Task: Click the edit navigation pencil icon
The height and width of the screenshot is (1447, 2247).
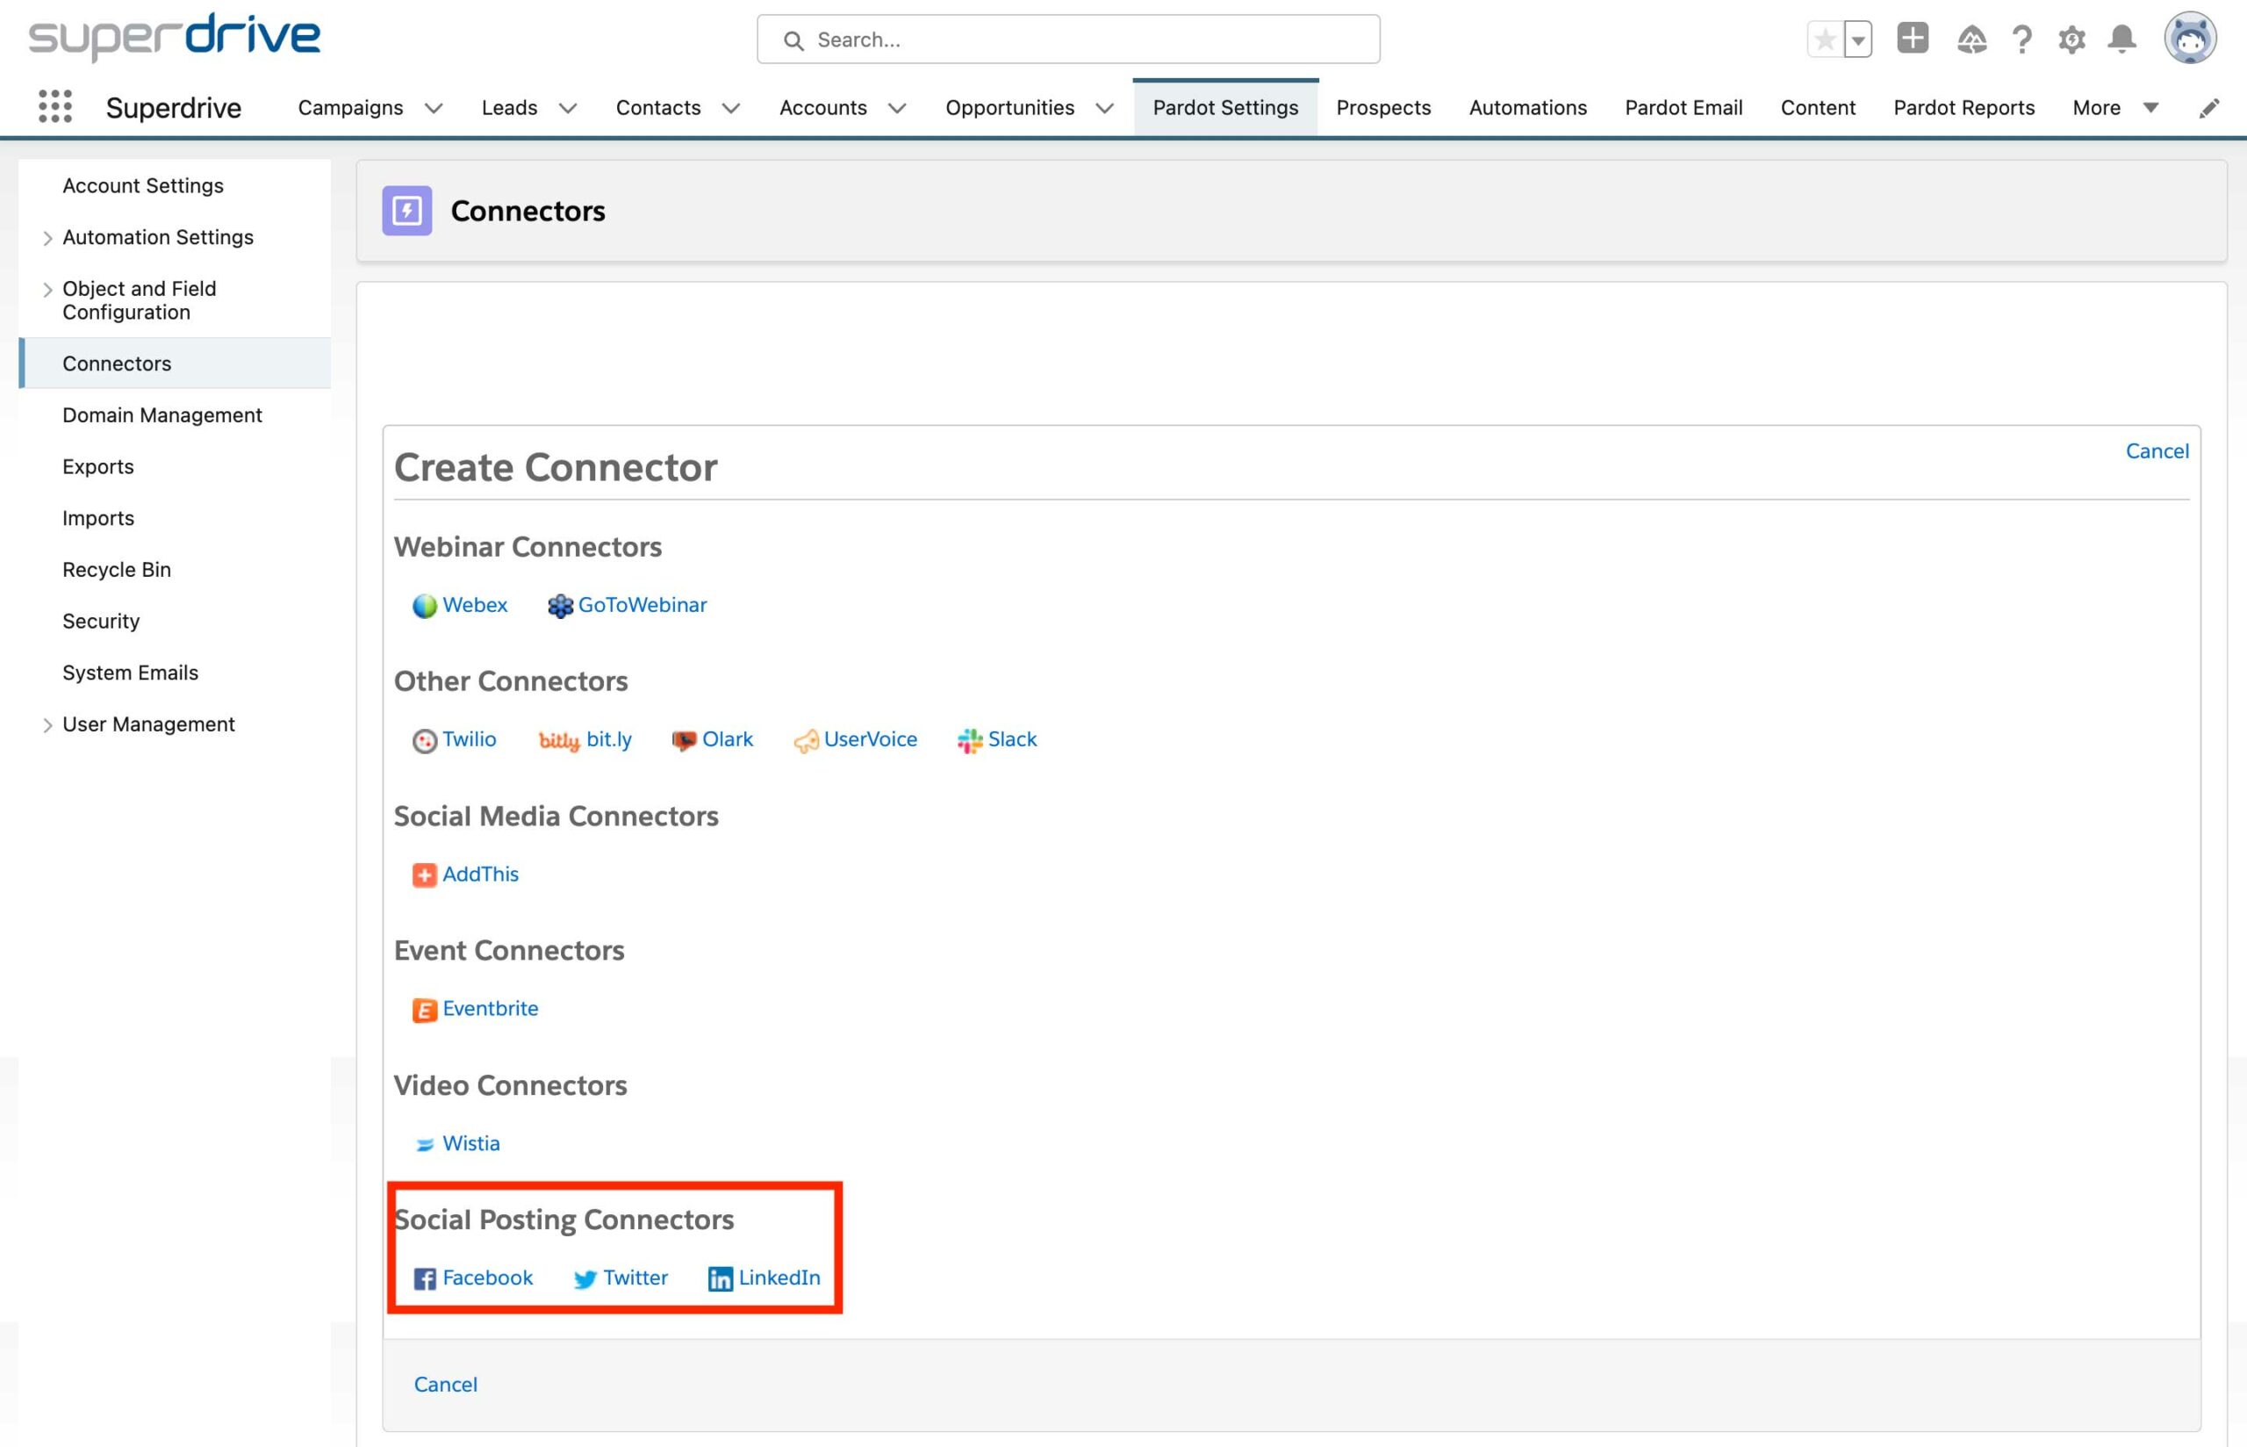Action: click(x=2209, y=108)
